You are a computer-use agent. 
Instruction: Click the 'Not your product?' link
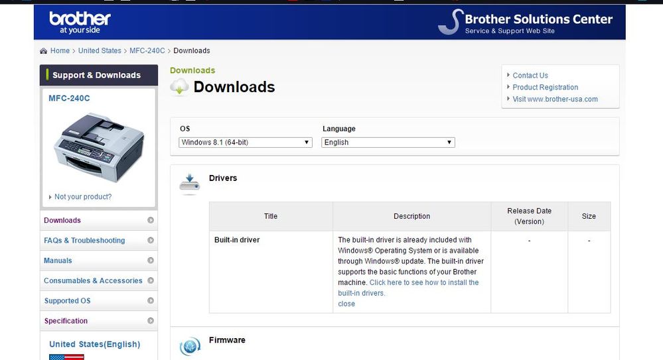[83, 197]
